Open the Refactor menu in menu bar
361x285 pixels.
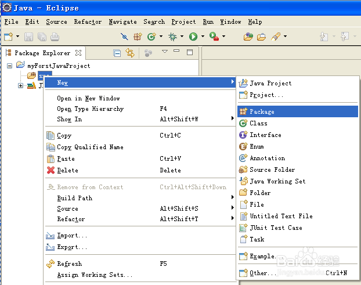(x=88, y=21)
